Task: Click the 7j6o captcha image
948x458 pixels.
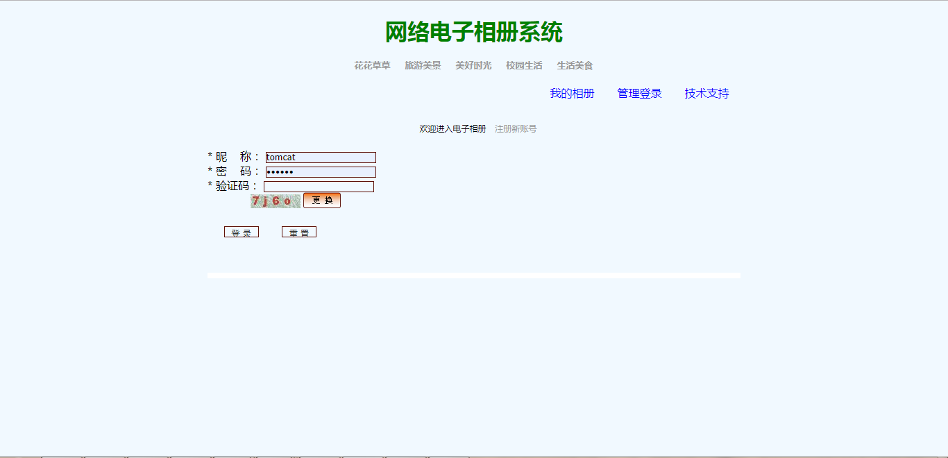Action: coord(276,201)
